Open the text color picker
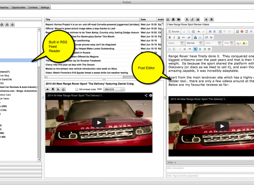The width and height of the screenshot is (254, 185). [x=238, y=43]
